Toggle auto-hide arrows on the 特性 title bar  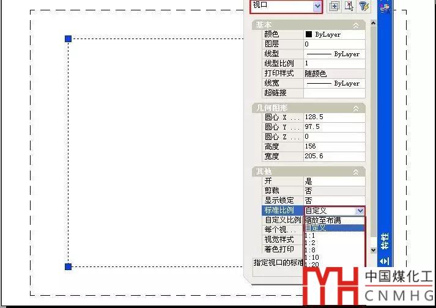[385, 261]
